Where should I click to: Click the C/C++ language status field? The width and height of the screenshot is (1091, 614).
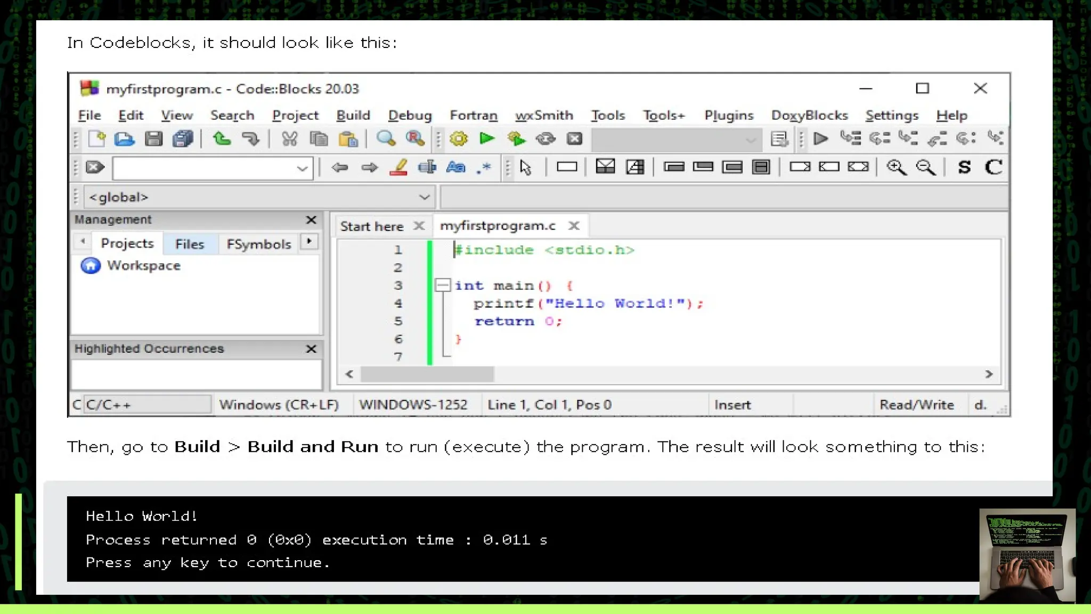click(148, 405)
